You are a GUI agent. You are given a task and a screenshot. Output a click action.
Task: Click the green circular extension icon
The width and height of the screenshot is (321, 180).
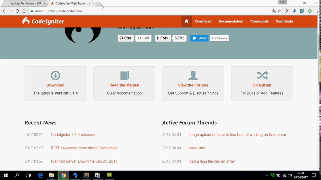pyautogui.click(x=310, y=11)
